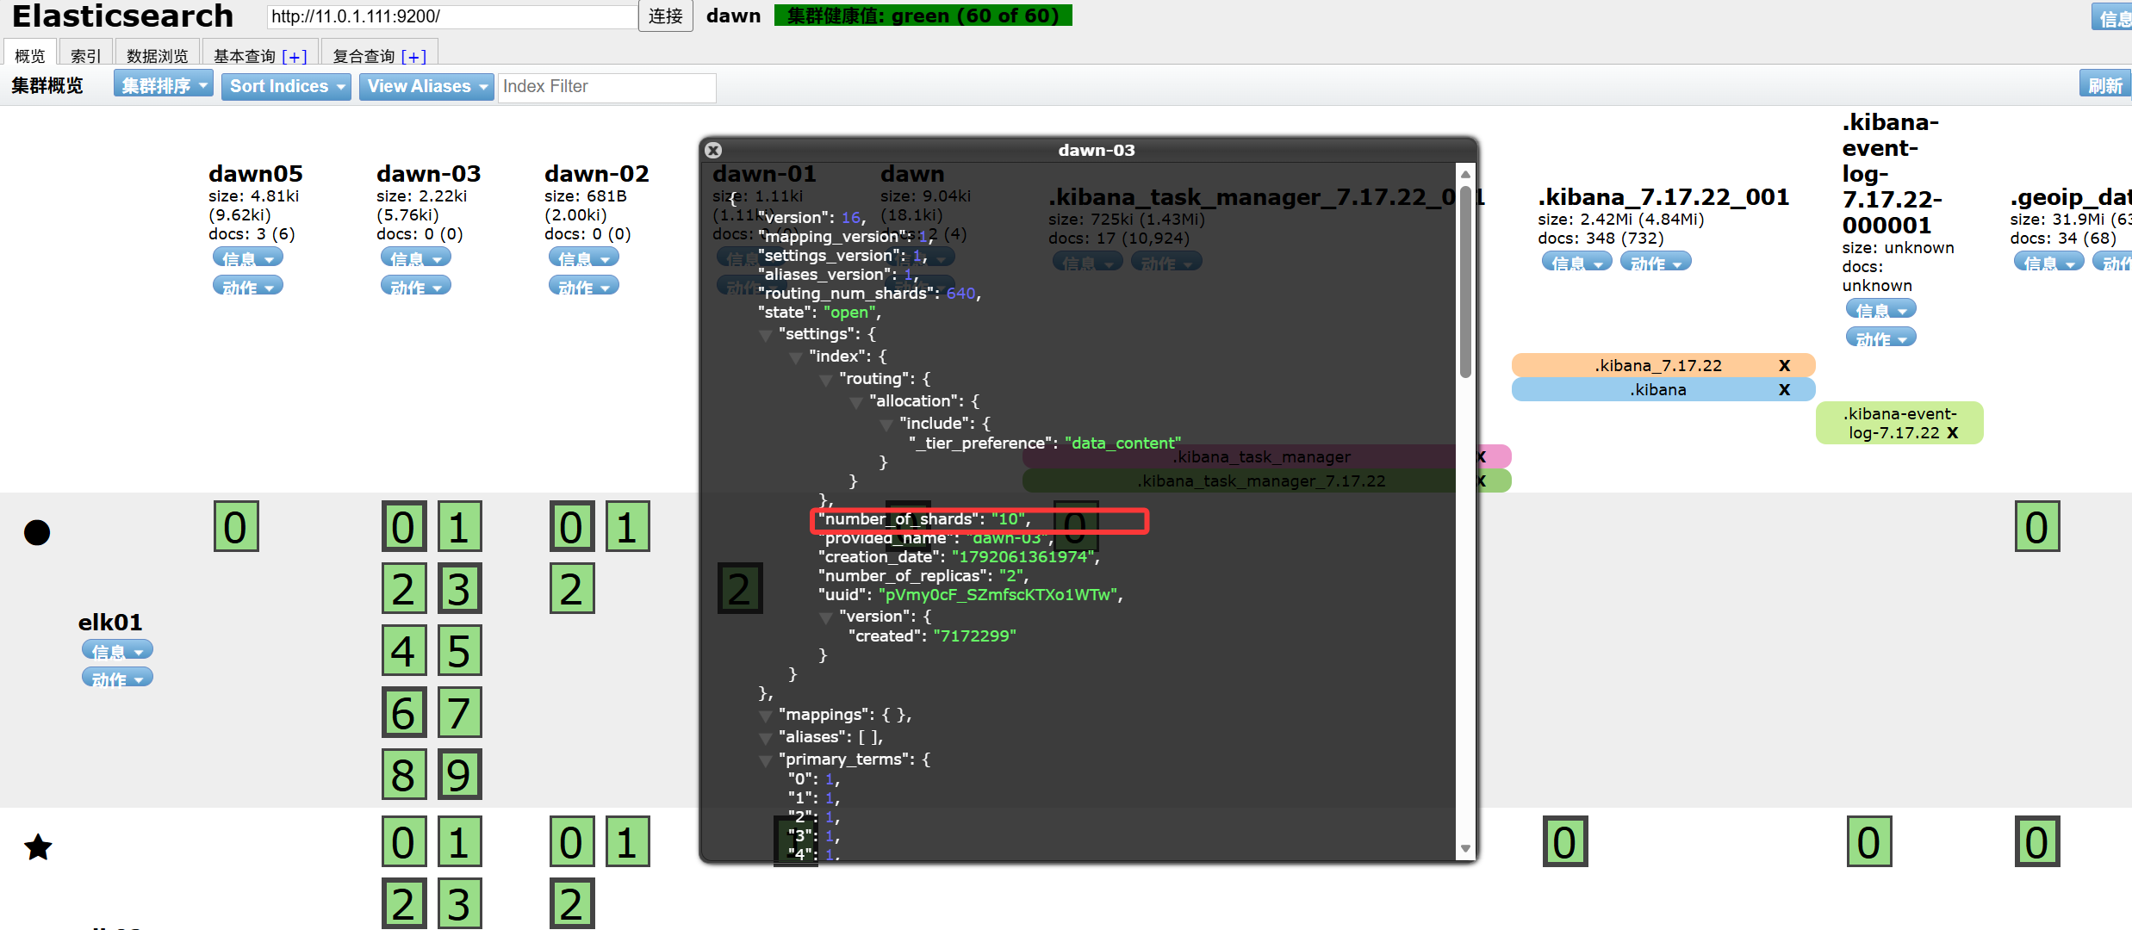This screenshot has width=2132, height=930.
Task: Open the View Aliases dropdown
Action: (426, 86)
